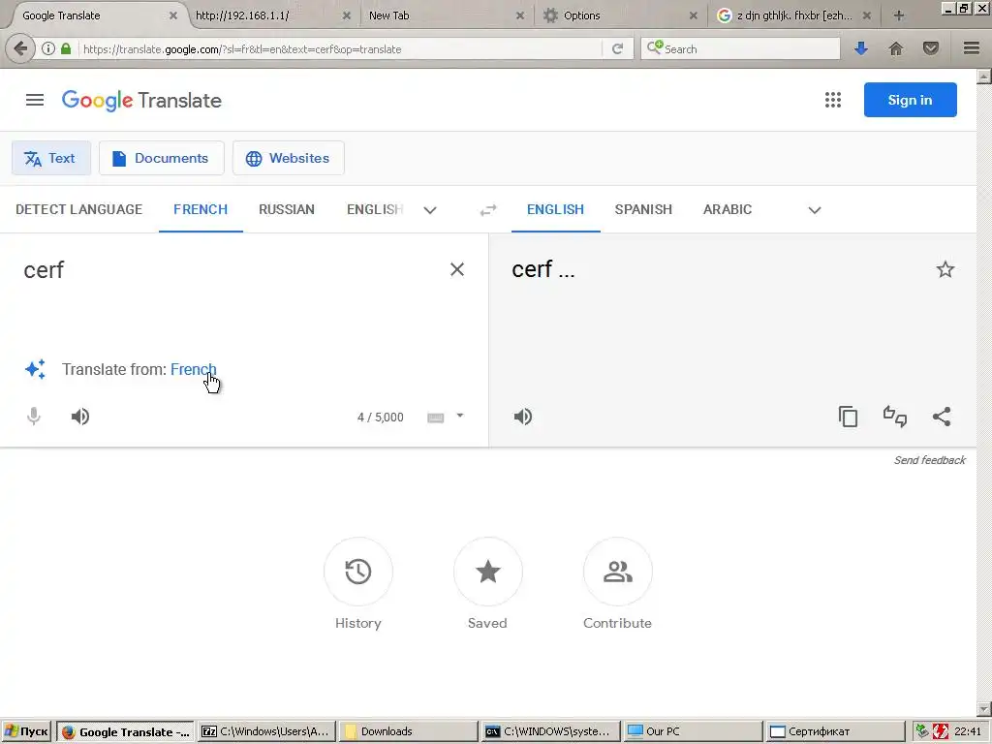Select Arabic as target language
992x744 pixels.
click(728, 209)
